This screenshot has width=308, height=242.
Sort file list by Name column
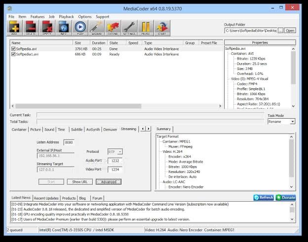[41, 43]
